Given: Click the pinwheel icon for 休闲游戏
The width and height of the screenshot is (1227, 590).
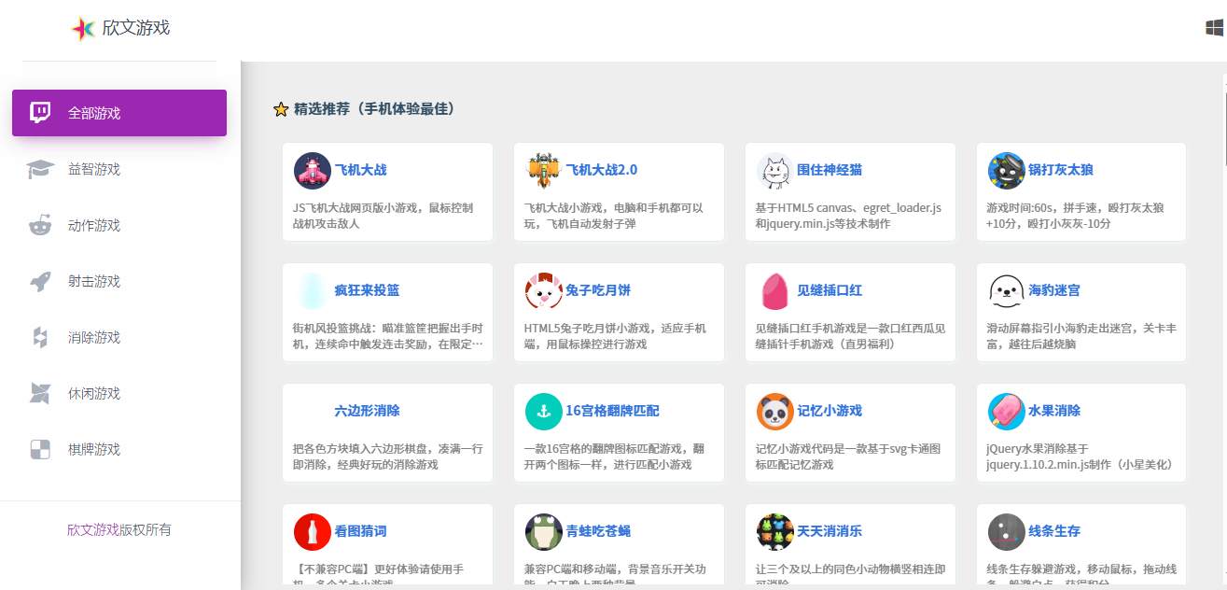Looking at the screenshot, I should [40, 393].
